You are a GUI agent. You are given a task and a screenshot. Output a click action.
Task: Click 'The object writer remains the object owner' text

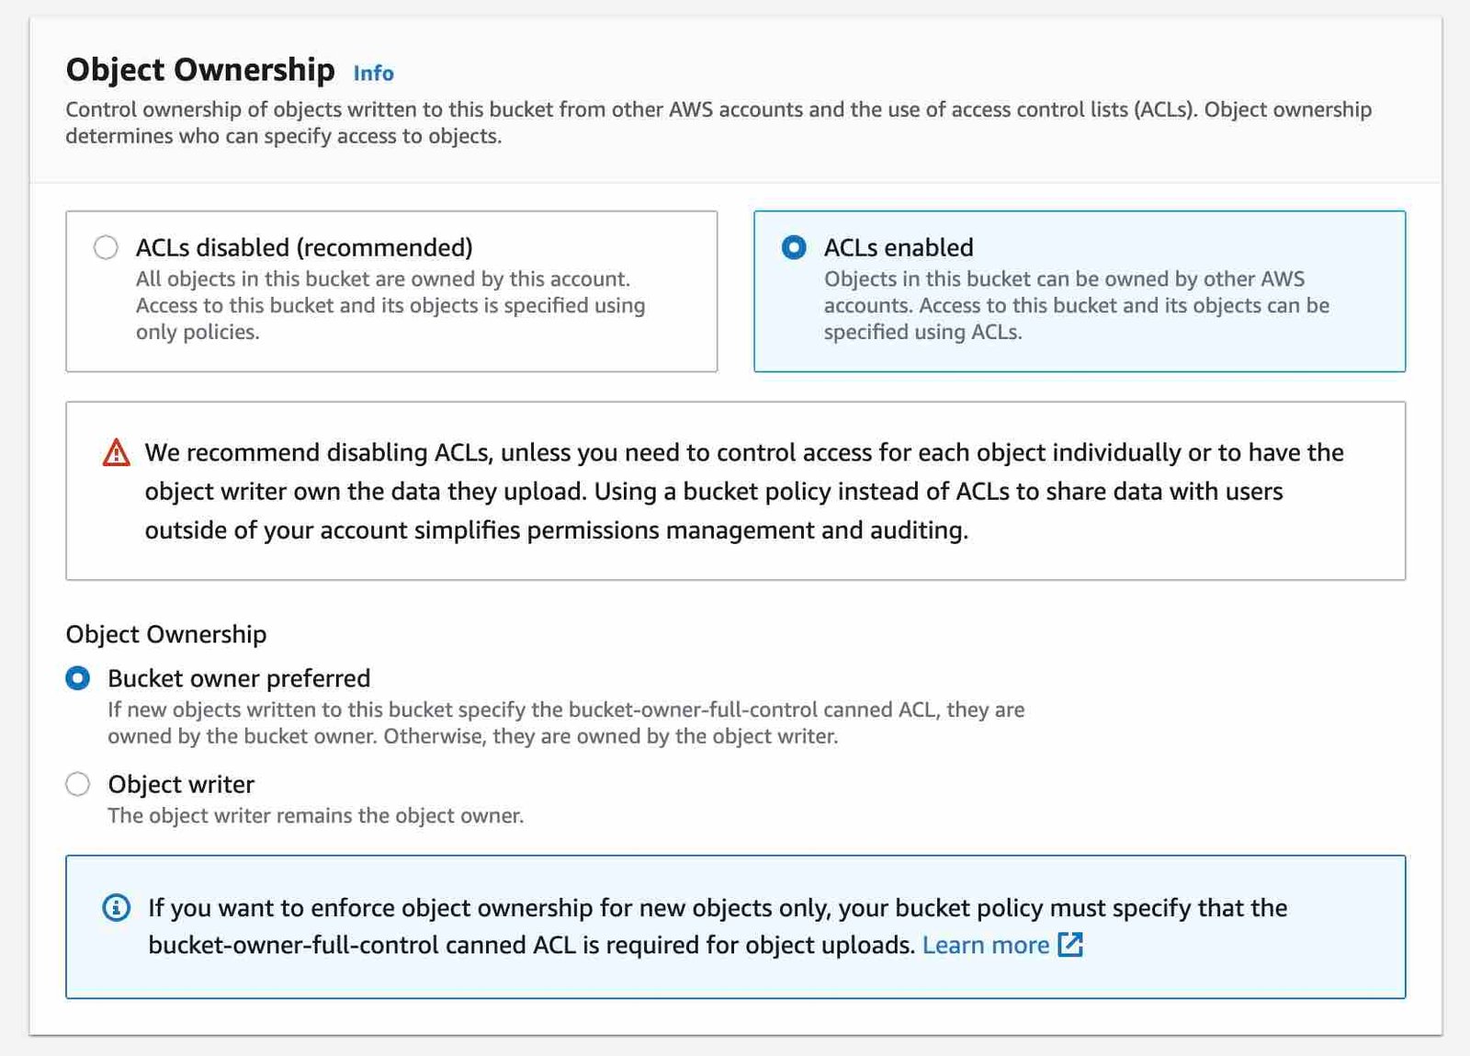[x=315, y=815]
